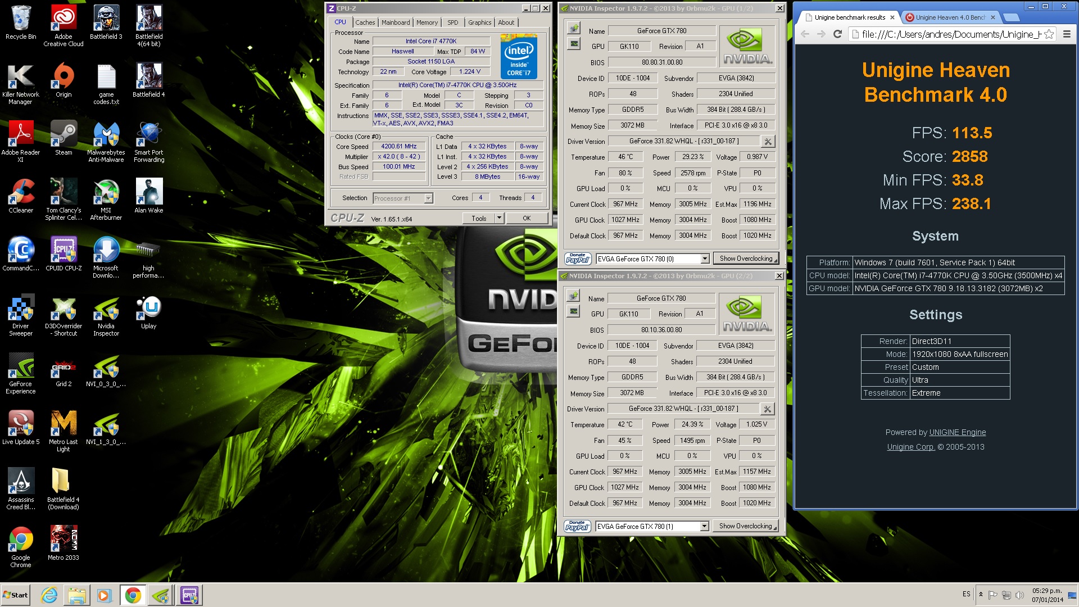Open Unigine Corp. link

[910, 447]
